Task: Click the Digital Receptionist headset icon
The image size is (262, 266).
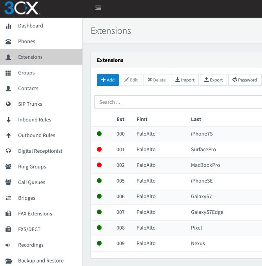Action: coord(8,151)
